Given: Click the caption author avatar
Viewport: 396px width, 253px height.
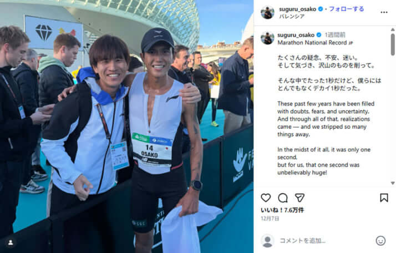Looking at the screenshot, I should click(x=267, y=38).
